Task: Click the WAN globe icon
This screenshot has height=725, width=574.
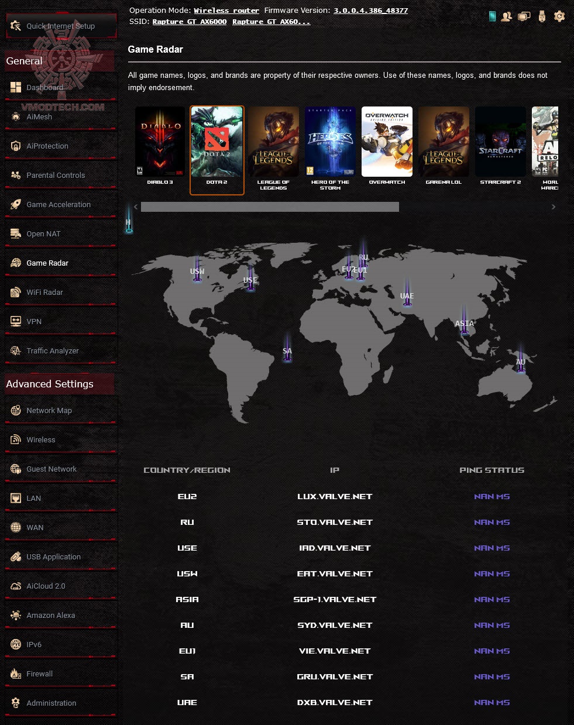Action: [x=16, y=528]
